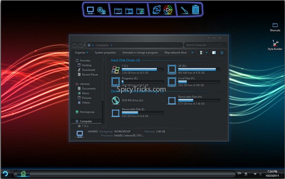Click the change view icon
The width and height of the screenshot is (285, 179).
click(201, 53)
